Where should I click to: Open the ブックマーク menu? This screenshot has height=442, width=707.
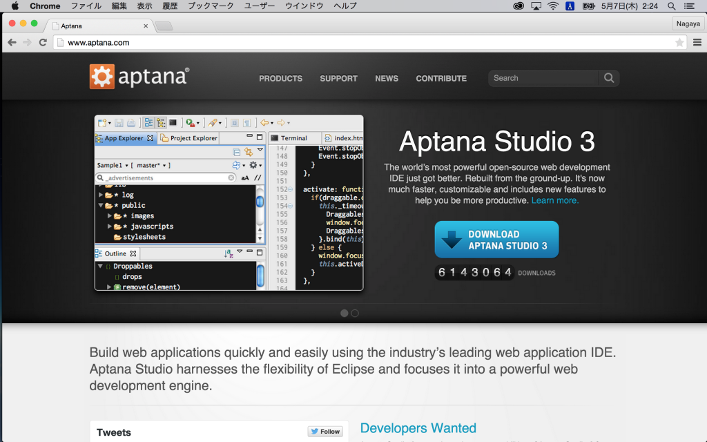point(211,6)
